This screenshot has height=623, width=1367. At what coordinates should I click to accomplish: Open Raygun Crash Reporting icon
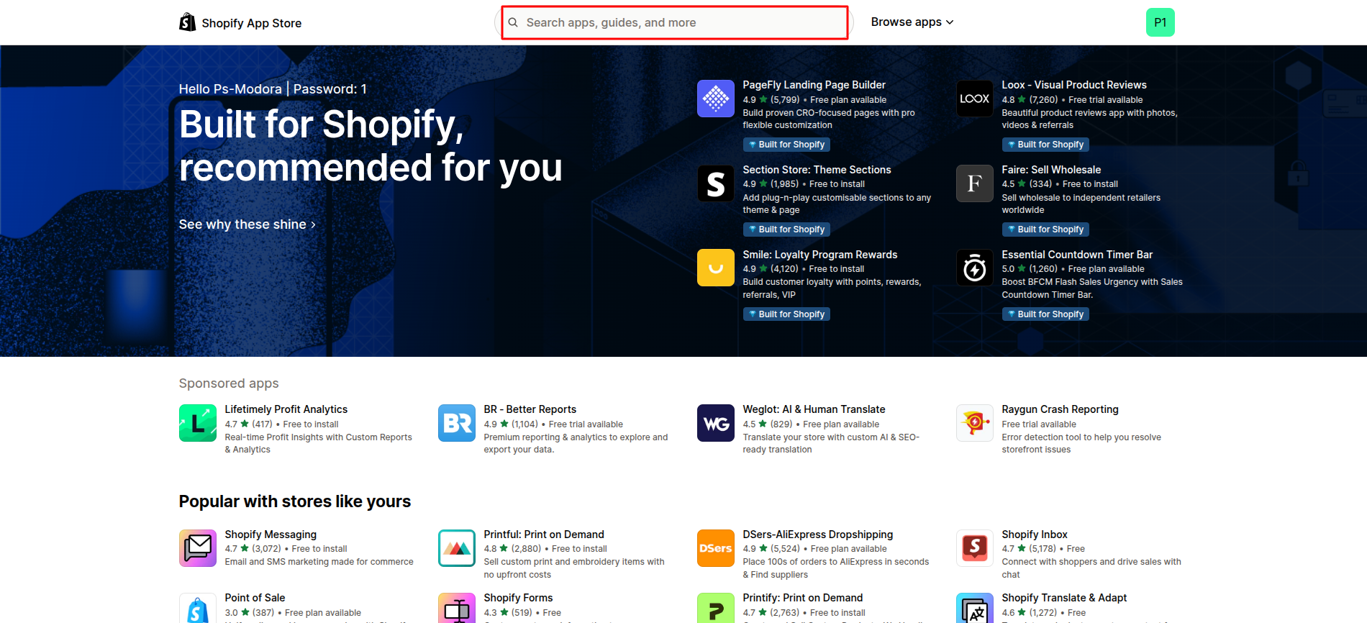tap(974, 423)
